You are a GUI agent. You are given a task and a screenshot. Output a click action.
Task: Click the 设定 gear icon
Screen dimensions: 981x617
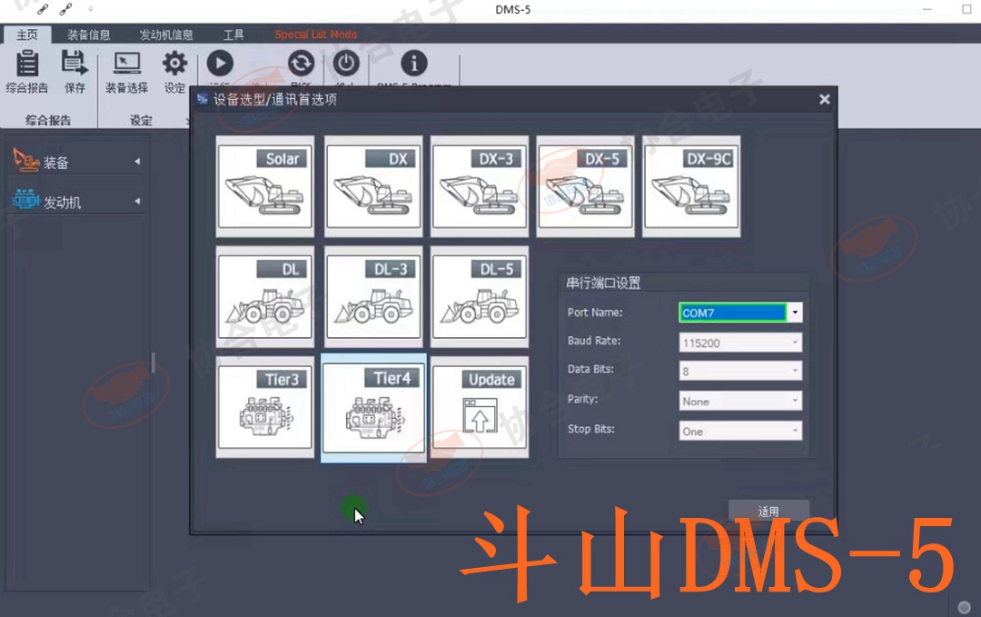click(174, 64)
